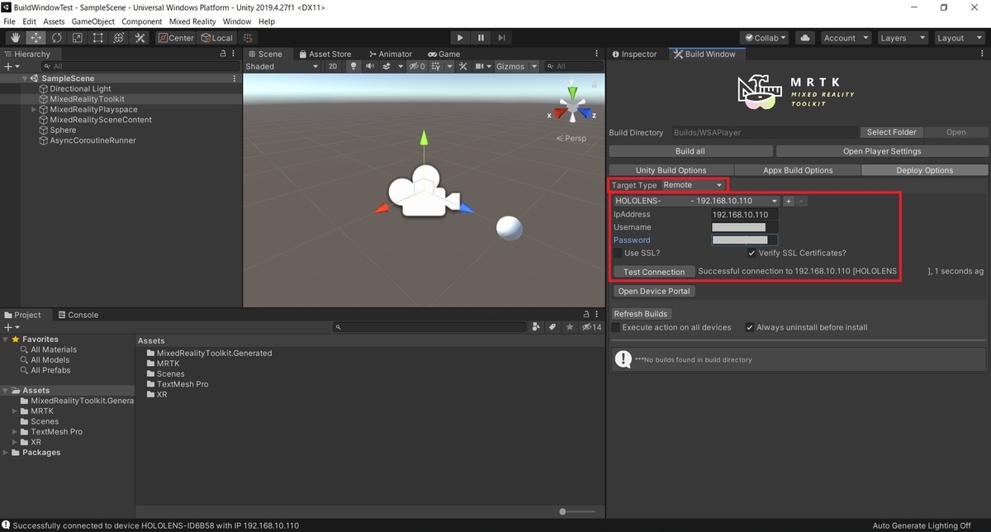Viewport: 991px width, 532px height.
Task: Open SampleScene options menu in Hierarchy
Action: click(235, 78)
